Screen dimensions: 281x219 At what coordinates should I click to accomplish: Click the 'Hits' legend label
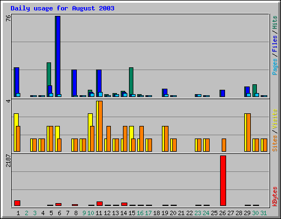275,22
